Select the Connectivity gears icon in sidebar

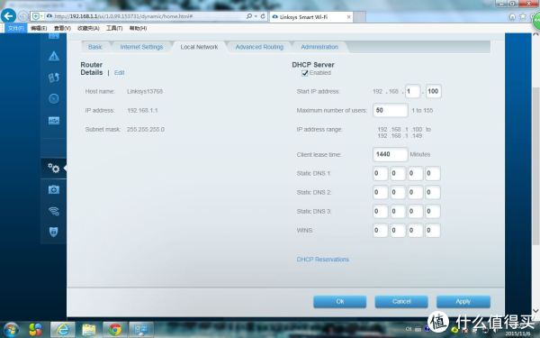(54, 168)
